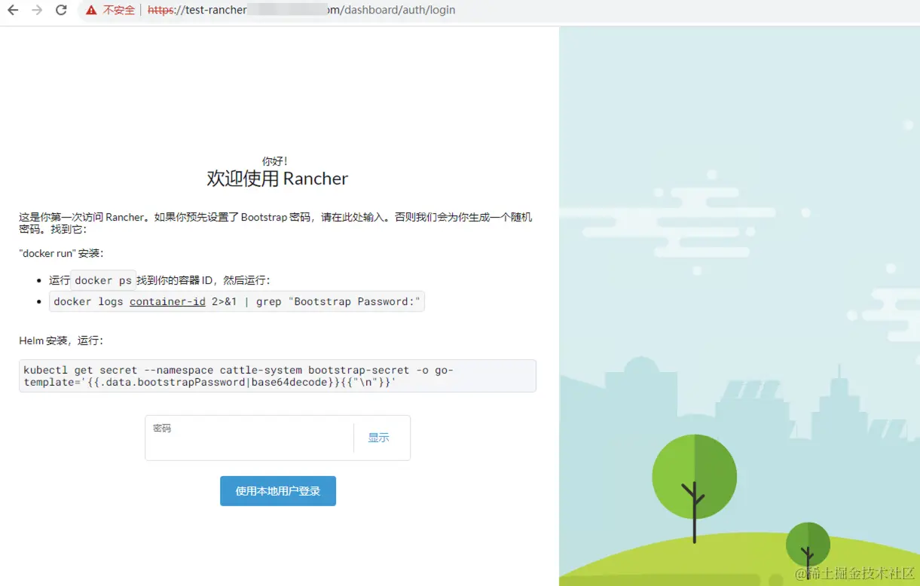Show the password using 显示

click(378, 438)
